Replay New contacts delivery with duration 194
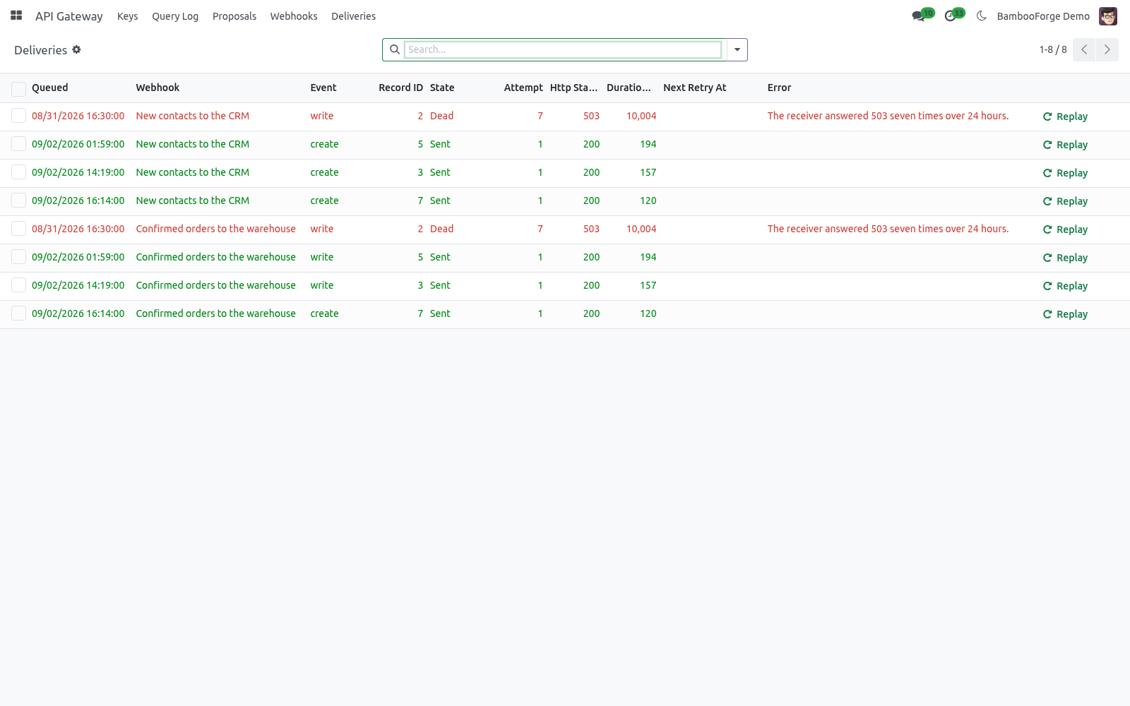Image resolution: width=1130 pixels, height=706 pixels. [x=1065, y=145]
